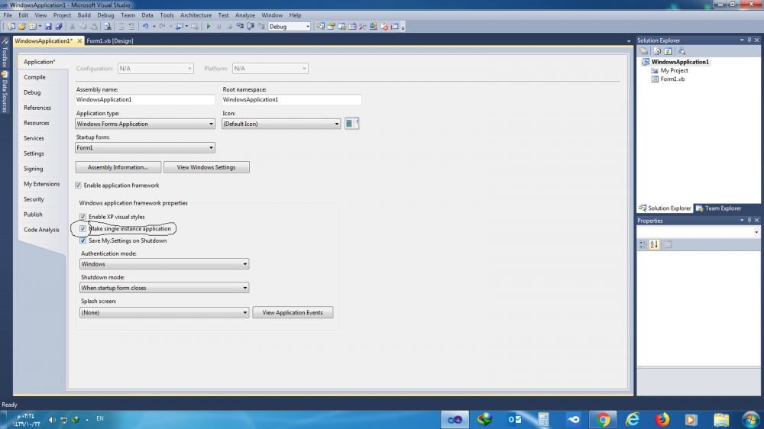Close the WindowsApplication1 document tab

[79, 41]
